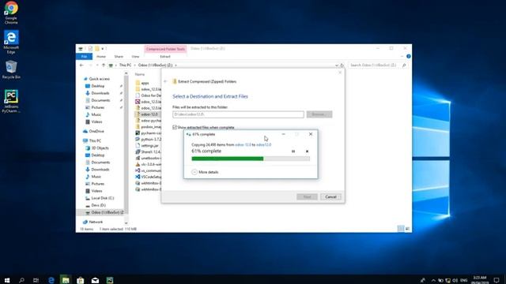Open the File tab in Explorer

84,56
